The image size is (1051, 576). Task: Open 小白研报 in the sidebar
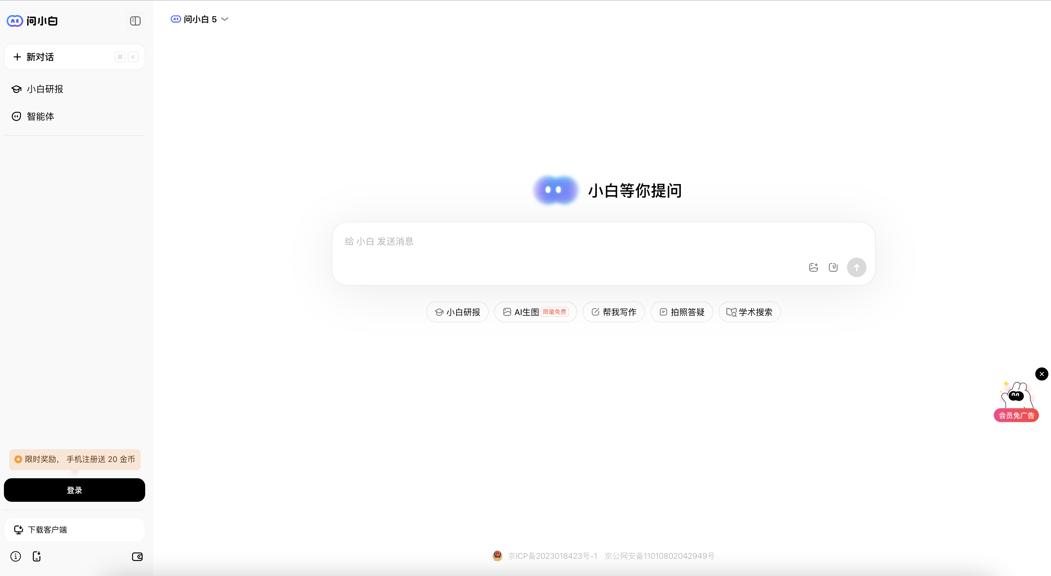tap(45, 89)
